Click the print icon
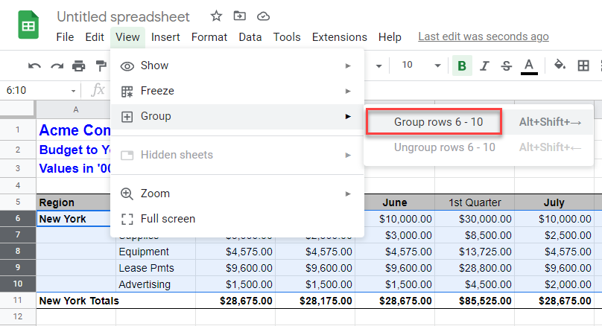602x326 pixels. point(79,65)
